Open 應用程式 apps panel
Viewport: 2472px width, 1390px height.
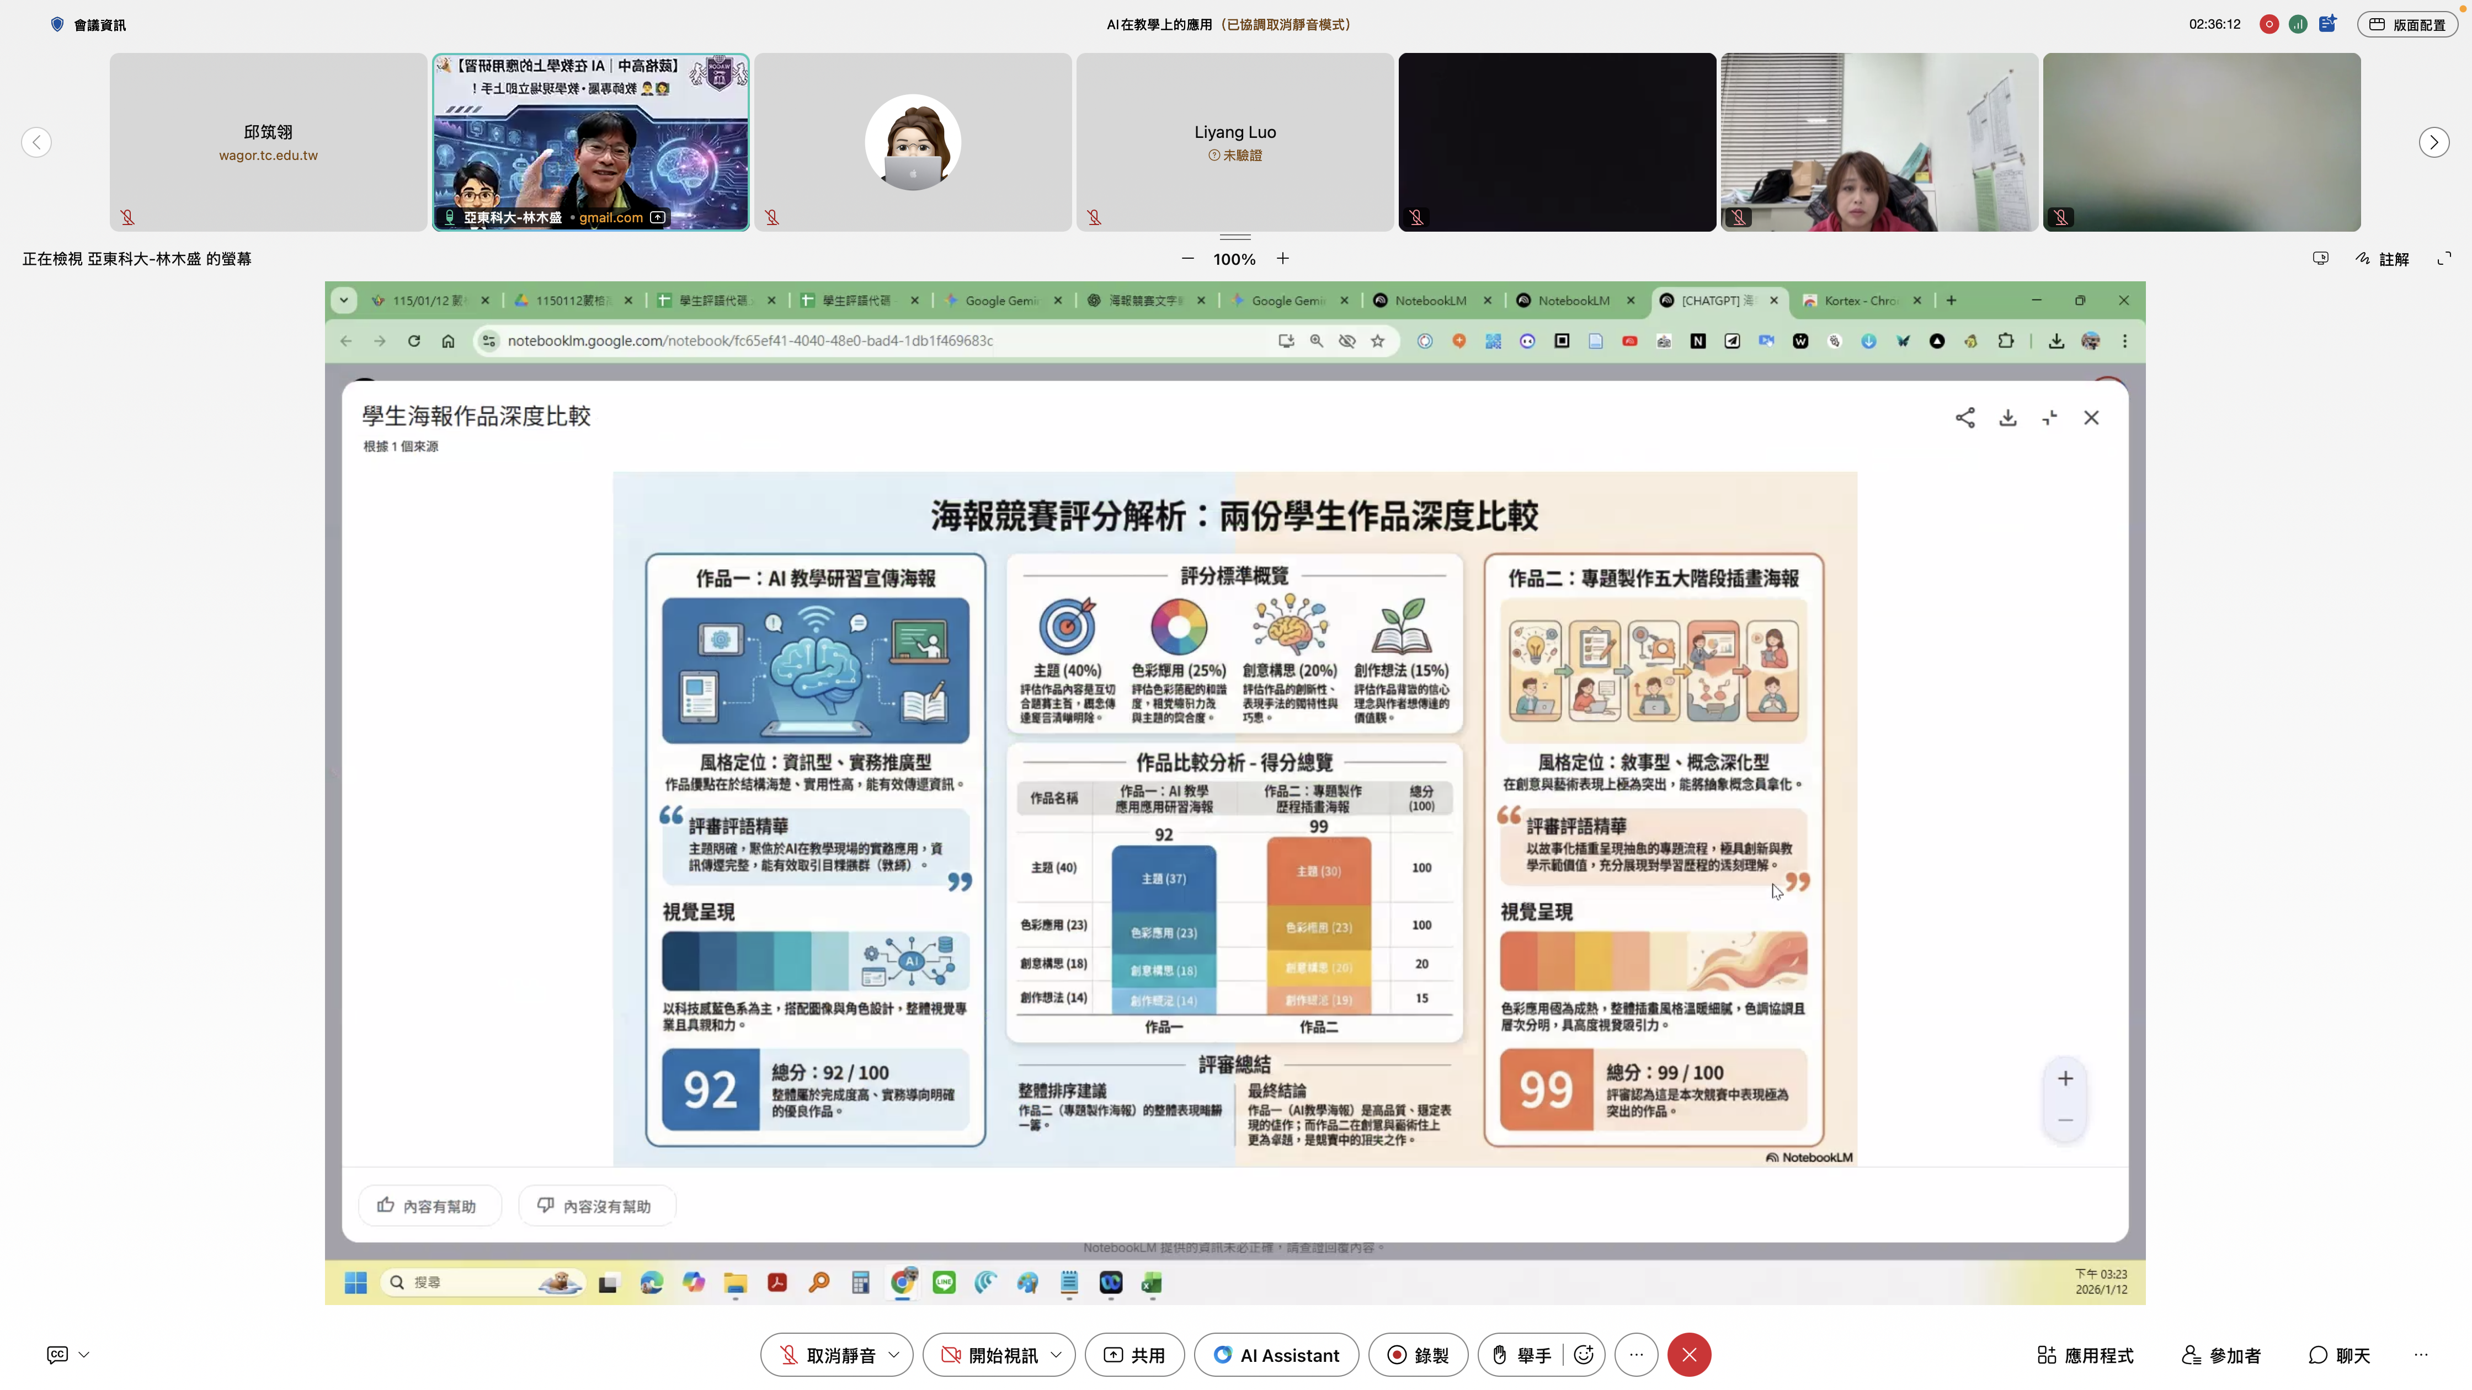click(2085, 1355)
